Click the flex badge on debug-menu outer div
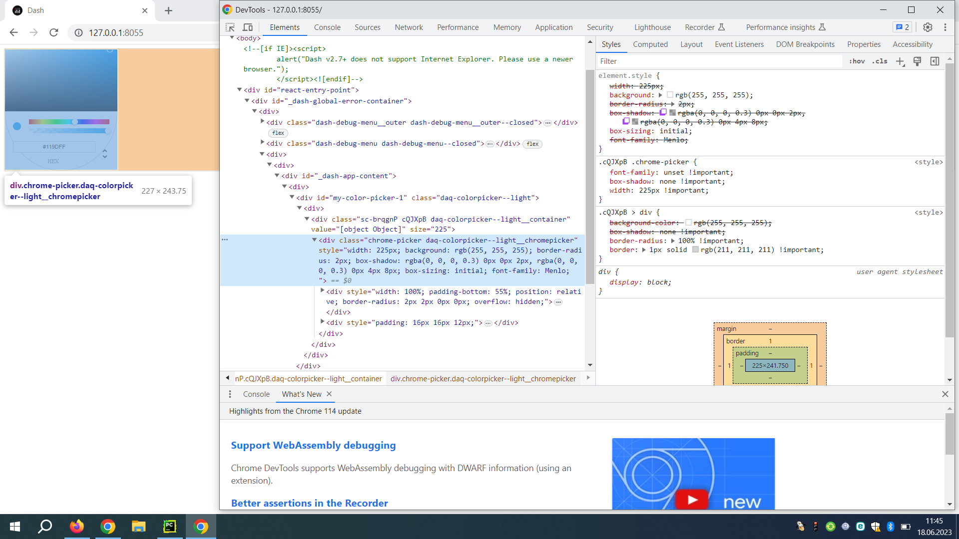Image resolution: width=959 pixels, height=539 pixels. pyautogui.click(x=278, y=133)
